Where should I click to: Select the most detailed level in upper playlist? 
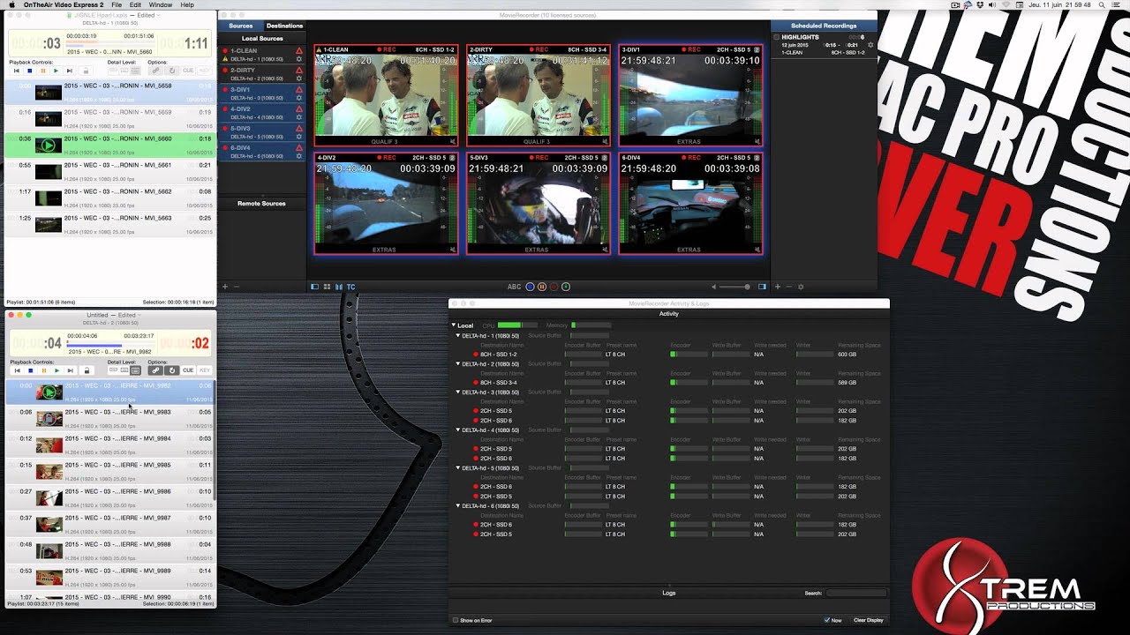pyautogui.click(x=135, y=71)
